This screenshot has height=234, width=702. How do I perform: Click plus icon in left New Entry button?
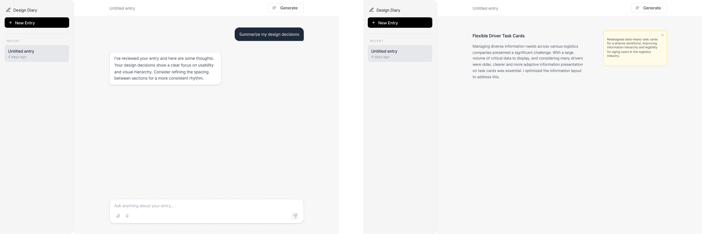click(10, 23)
